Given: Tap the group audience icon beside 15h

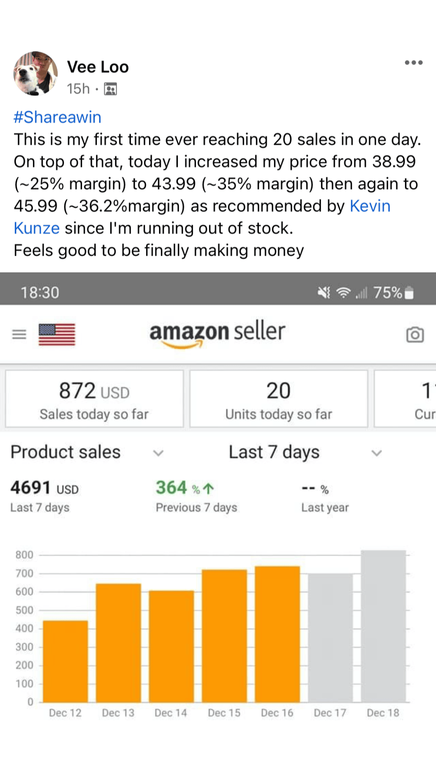Looking at the screenshot, I should pyautogui.click(x=111, y=89).
